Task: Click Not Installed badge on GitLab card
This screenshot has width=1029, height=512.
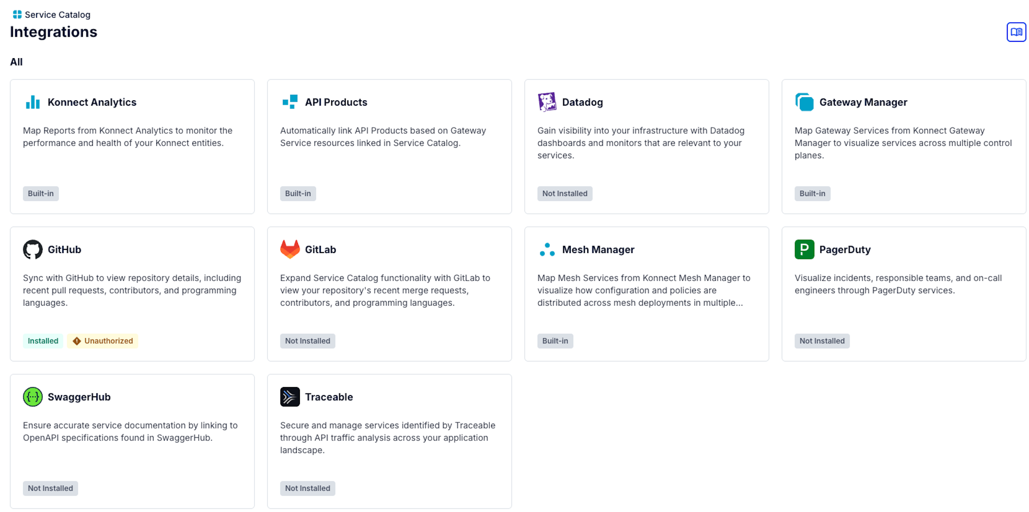Action: tap(307, 341)
